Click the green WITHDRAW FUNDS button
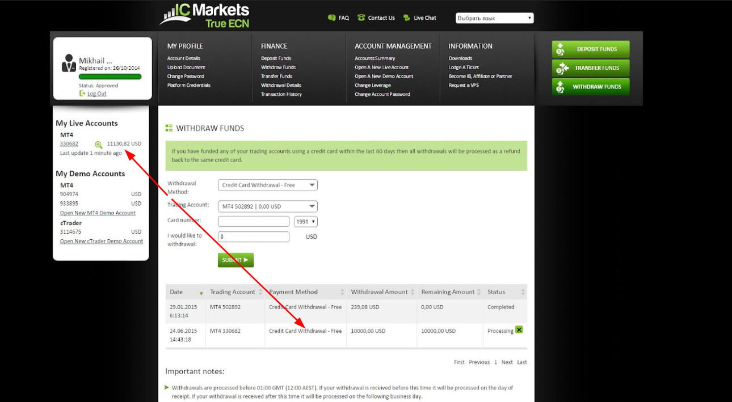The height and width of the screenshot is (402, 732). [x=591, y=87]
